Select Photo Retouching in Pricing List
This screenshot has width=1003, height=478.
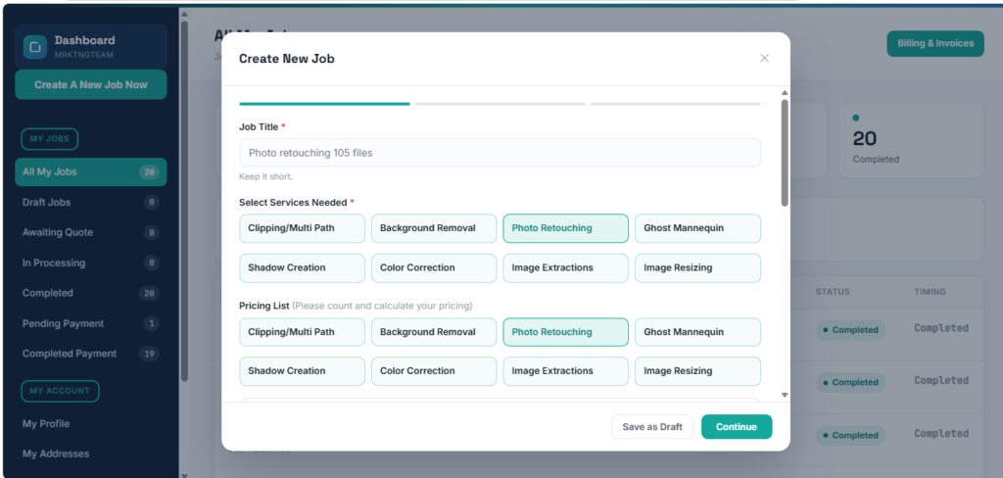(565, 332)
